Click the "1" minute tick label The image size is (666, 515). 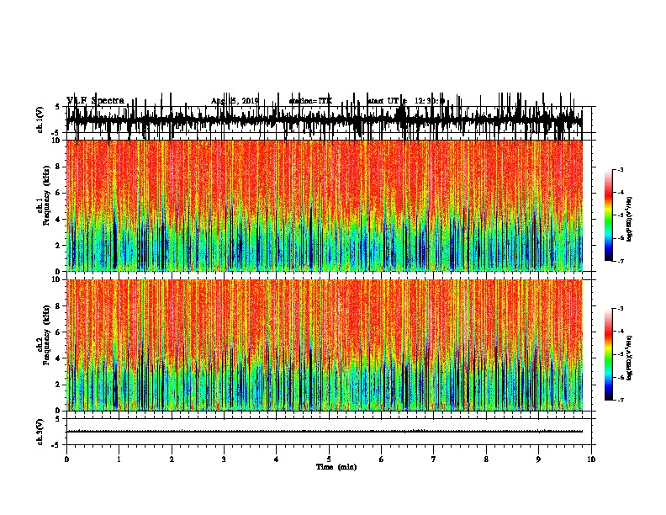click(119, 459)
